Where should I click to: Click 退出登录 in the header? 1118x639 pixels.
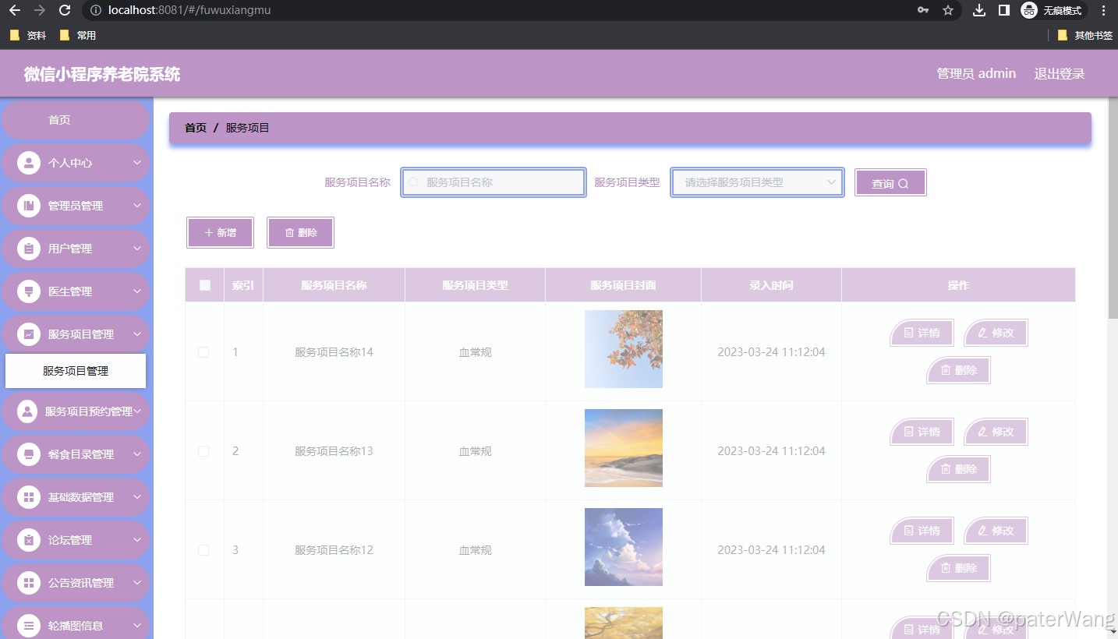pos(1060,74)
